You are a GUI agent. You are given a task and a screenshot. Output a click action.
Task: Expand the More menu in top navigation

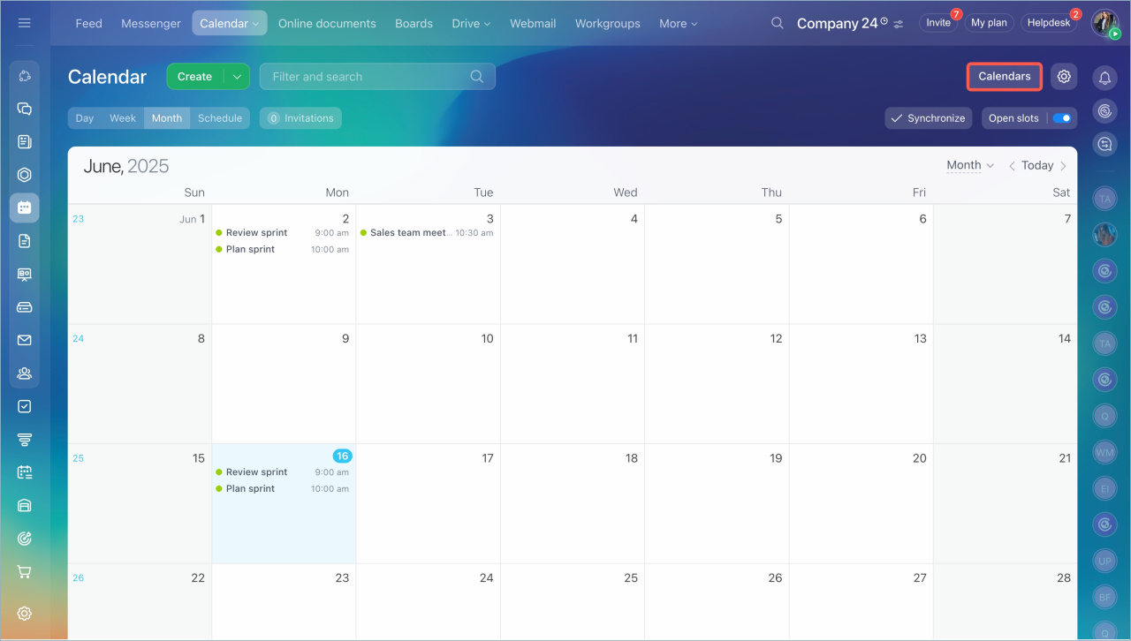(x=678, y=24)
